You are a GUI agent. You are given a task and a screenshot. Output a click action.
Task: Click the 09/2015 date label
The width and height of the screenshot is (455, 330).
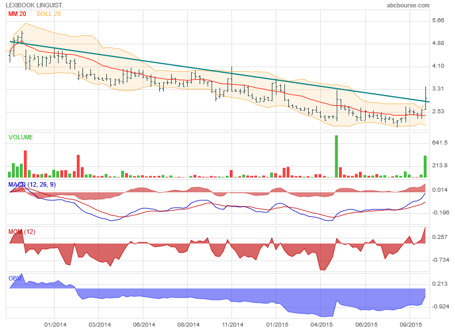(x=411, y=325)
